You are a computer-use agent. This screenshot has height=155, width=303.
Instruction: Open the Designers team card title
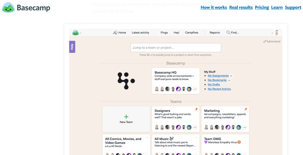162,111
